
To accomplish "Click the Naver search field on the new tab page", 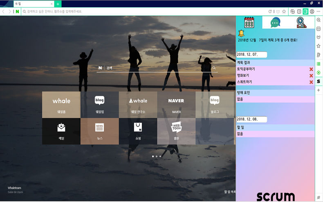I will [157, 68].
